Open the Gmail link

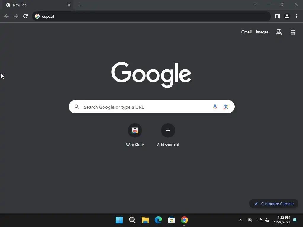(246, 32)
